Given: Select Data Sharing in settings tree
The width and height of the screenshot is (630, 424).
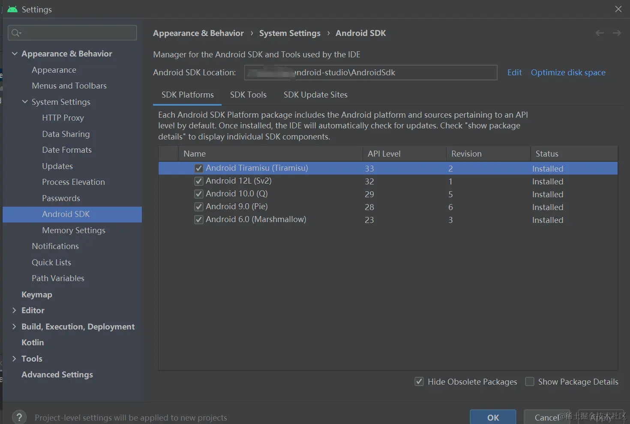Looking at the screenshot, I should (x=66, y=134).
